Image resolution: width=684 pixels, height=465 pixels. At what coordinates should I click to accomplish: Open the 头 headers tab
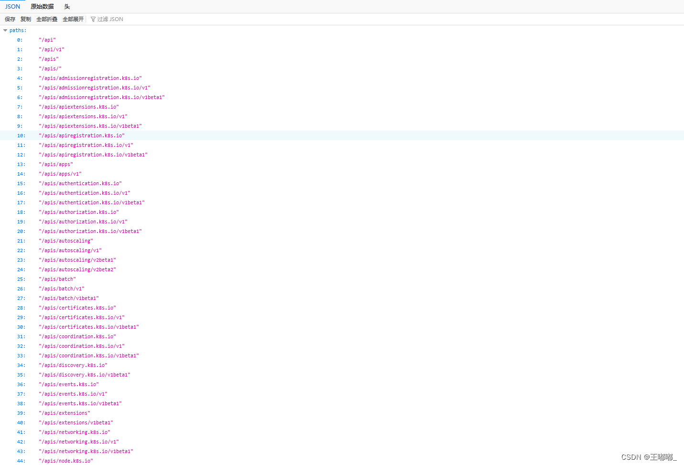(67, 7)
